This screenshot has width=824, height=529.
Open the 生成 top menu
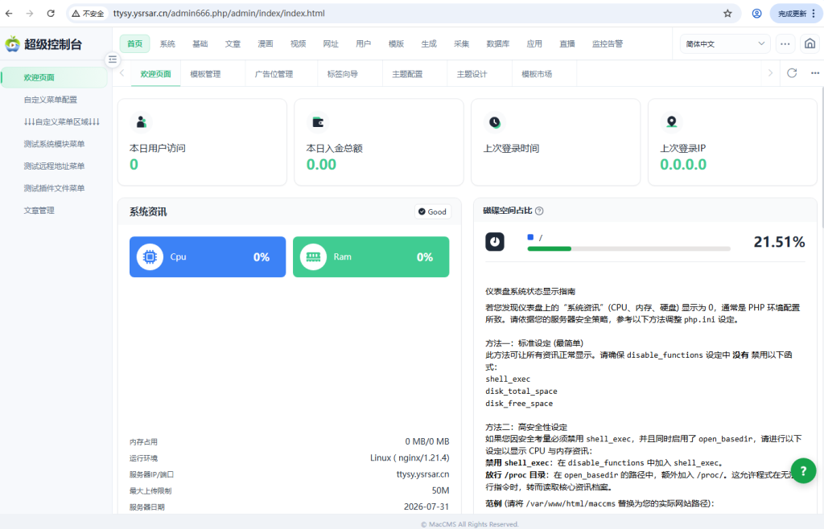[429, 44]
